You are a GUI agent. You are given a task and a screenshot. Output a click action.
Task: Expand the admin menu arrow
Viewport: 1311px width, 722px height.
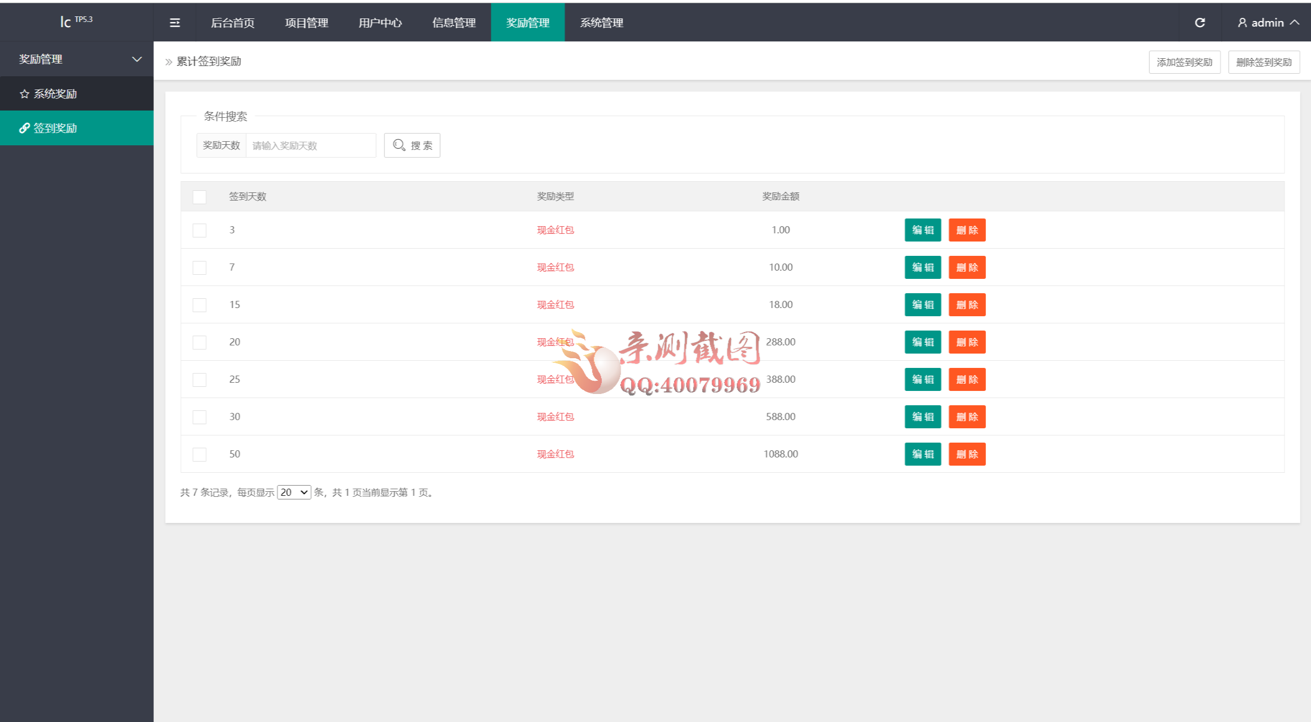tap(1295, 23)
